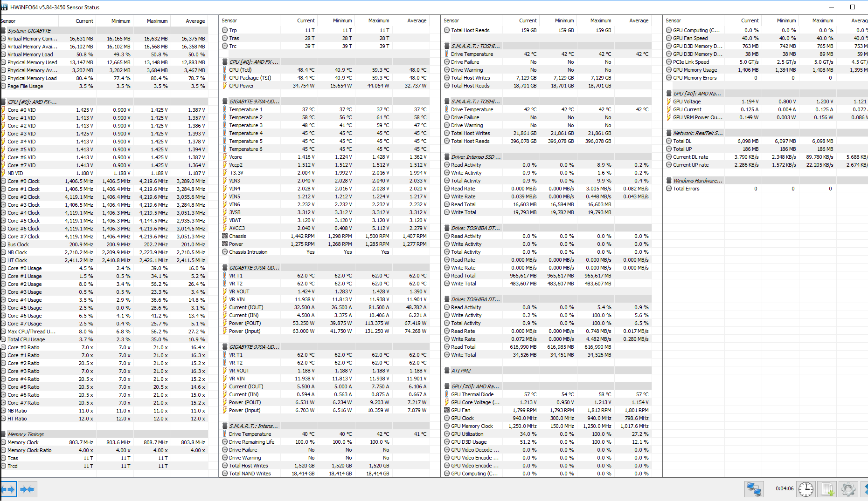Image resolution: width=868 pixels, height=501 pixels.
Task: Select the System: GIGABYTE group header
Action: [x=104, y=31]
